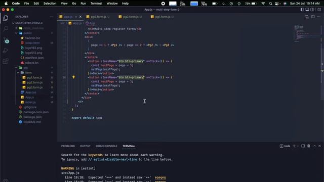Open the Selection menu in the menu bar
The height and width of the screenshot is (182, 324).
pos(50,4)
